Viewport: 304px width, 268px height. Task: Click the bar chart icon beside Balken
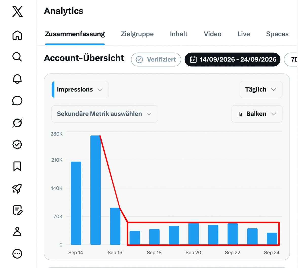coord(240,114)
